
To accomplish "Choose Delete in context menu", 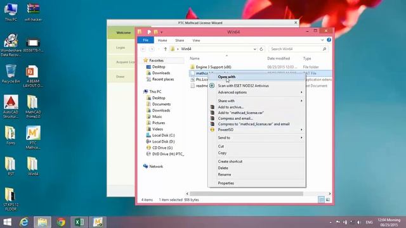I will 257,168.
